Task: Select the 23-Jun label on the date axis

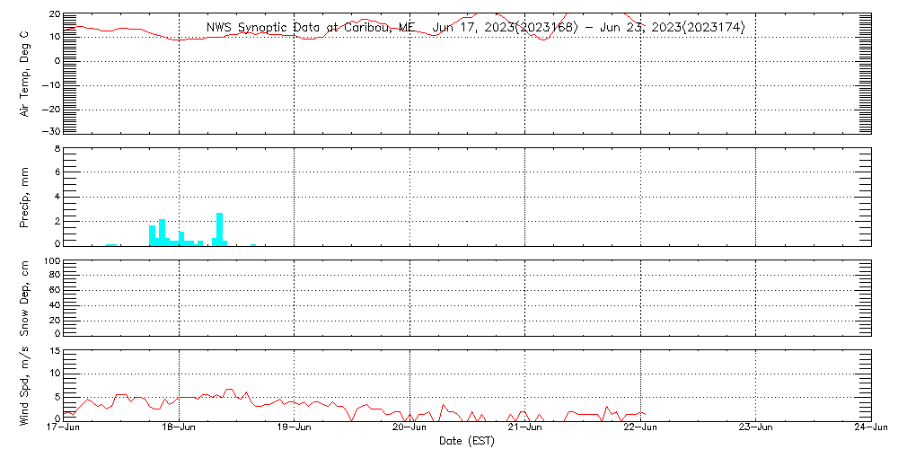Action: [x=756, y=427]
